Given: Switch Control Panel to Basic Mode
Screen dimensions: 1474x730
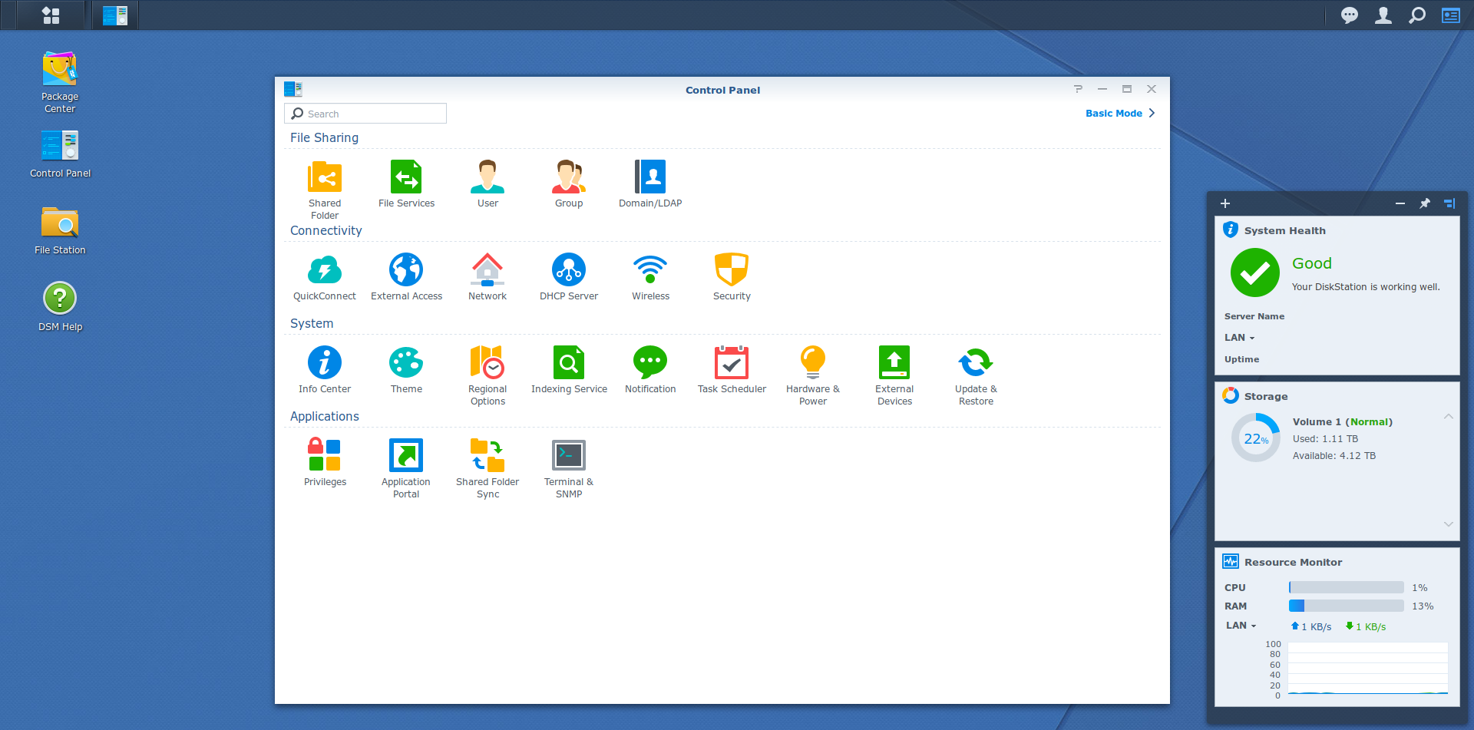Looking at the screenshot, I should pyautogui.click(x=1119, y=114).
